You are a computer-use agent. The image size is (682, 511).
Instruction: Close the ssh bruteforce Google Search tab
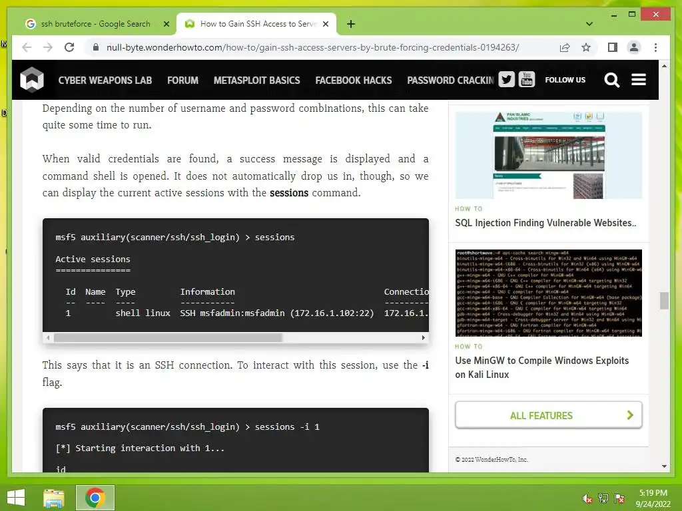point(166,24)
